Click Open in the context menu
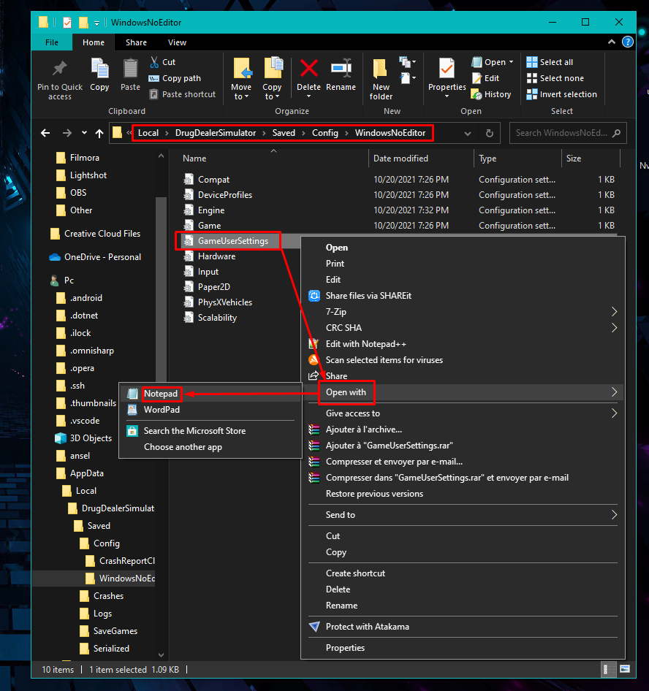 [x=336, y=248]
